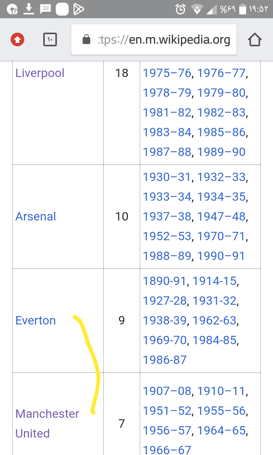Open the 1907–08 season link
The image size is (273, 455).
[167, 391]
